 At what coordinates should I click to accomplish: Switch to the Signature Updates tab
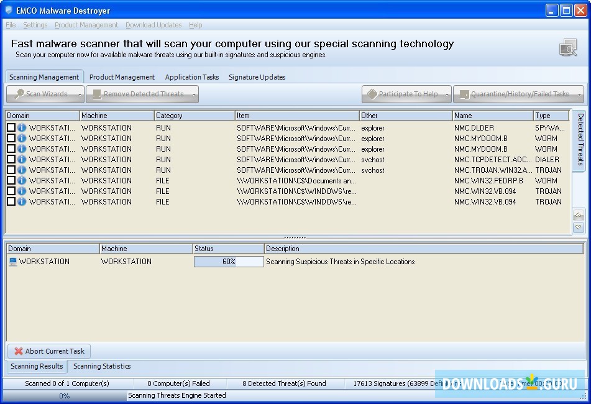(x=257, y=77)
